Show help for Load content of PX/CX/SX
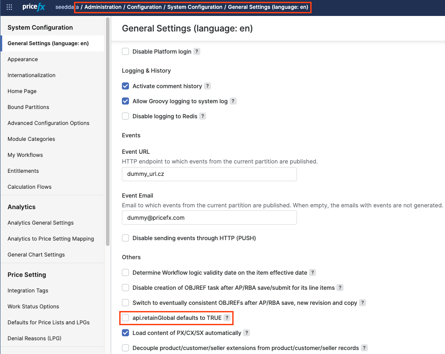The image size is (445, 354). tap(247, 333)
